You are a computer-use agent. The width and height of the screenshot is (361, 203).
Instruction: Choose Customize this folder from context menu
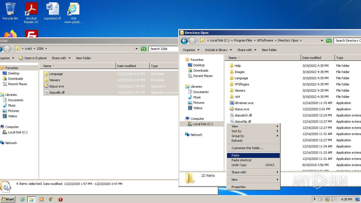point(253,148)
